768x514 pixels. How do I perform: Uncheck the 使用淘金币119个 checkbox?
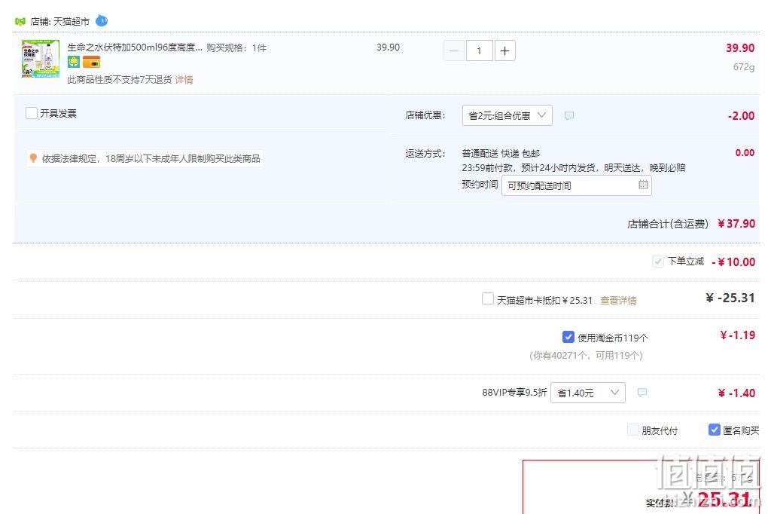[568, 337]
